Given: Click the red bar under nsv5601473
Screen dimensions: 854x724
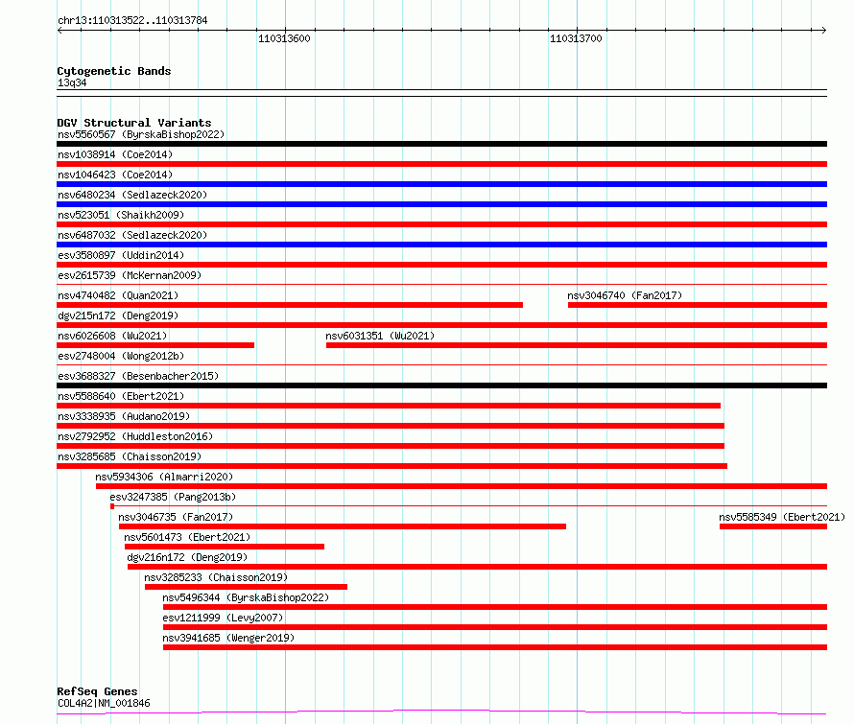Looking at the screenshot, I should pos(225,547).
